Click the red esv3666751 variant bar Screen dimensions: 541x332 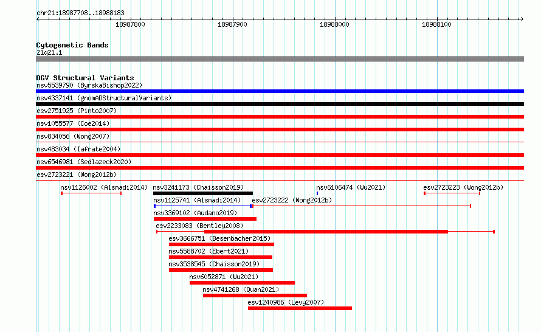[x=221, y=244]
